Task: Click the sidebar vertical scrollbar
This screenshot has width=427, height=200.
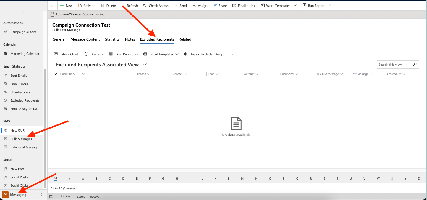Action: [45, 128]
